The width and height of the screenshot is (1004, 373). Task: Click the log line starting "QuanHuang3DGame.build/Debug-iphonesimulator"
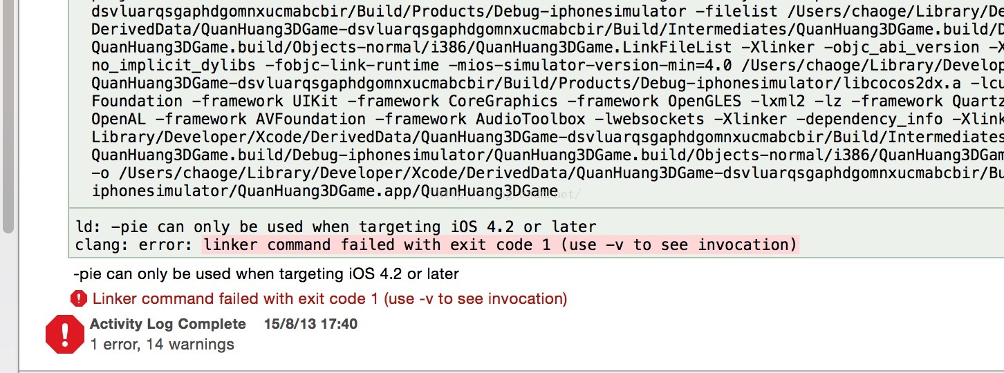click(x=548, y=155)
